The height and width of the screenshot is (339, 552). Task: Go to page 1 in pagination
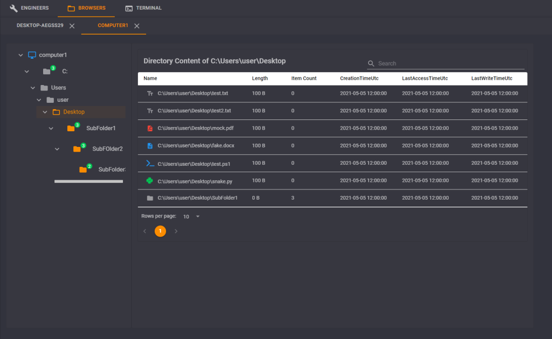pos(160,231)
